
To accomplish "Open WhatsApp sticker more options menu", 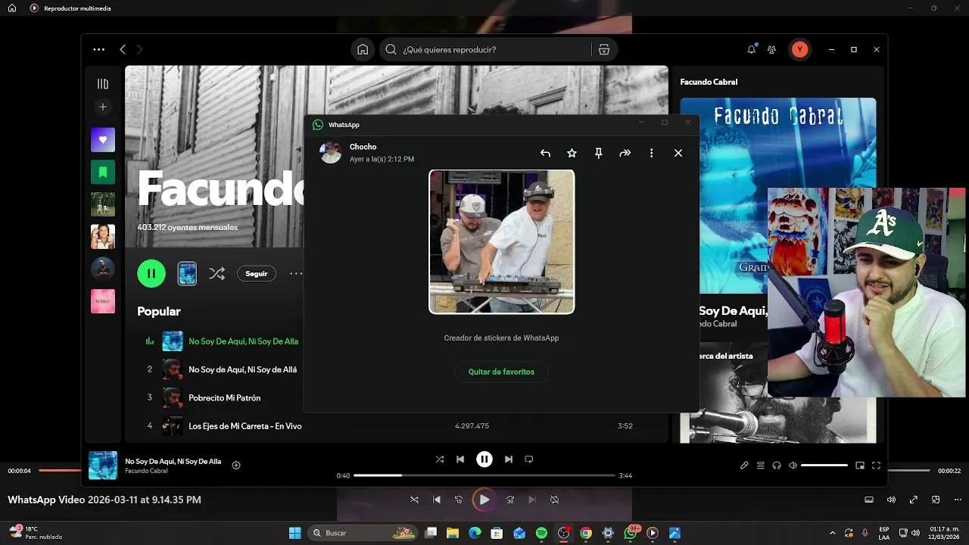I will pos(651,153).
